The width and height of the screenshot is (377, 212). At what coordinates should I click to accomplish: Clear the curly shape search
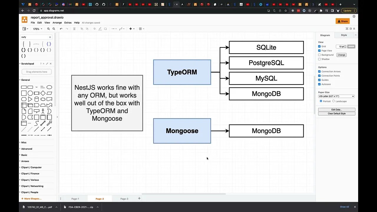pos(50,37)
